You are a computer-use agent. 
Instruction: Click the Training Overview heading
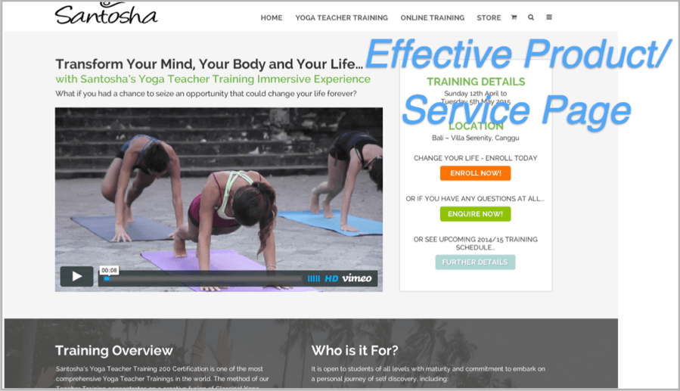tap(114, 350)
